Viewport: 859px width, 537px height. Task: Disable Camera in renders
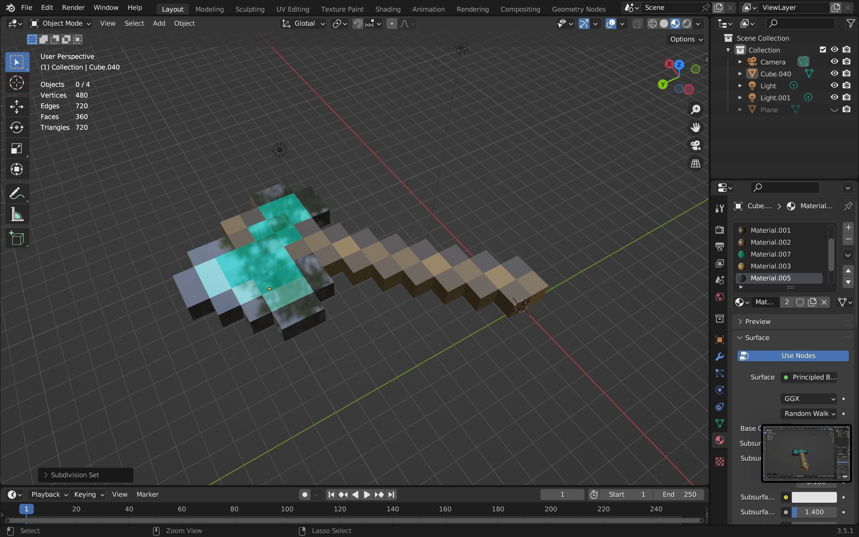pyautogui.click(x=846, y=62)
